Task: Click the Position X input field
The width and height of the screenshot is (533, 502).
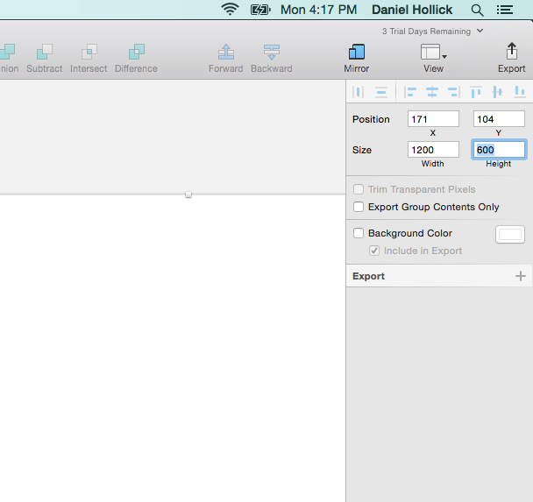Action: 433,119
